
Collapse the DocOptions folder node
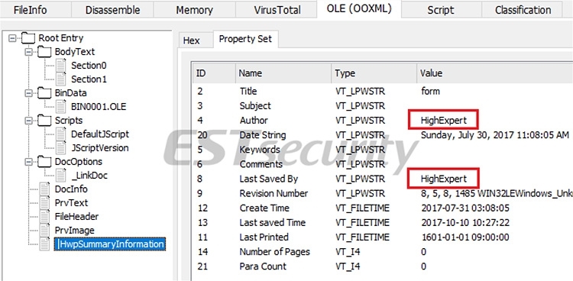pos(28,162)
